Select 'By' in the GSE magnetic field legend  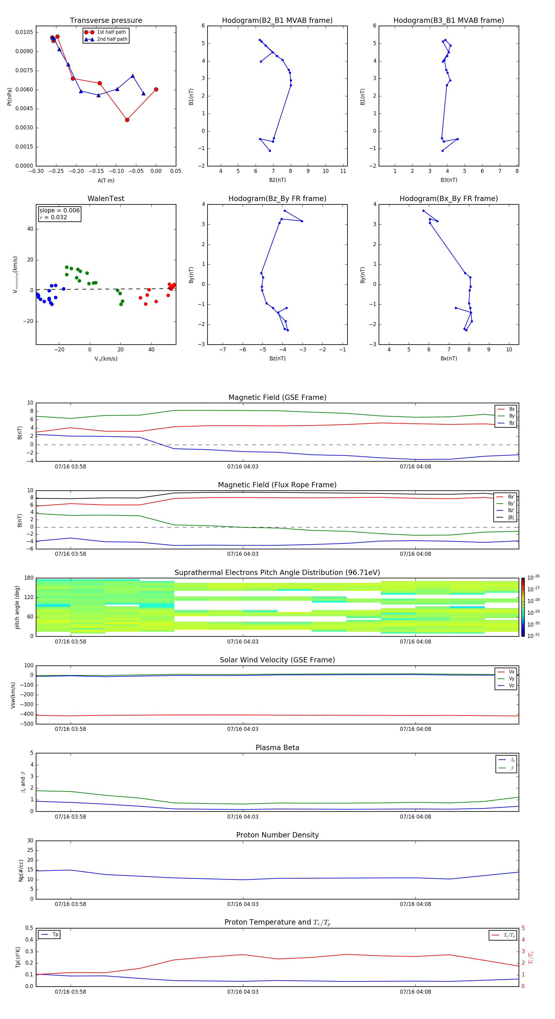(506, 416)
